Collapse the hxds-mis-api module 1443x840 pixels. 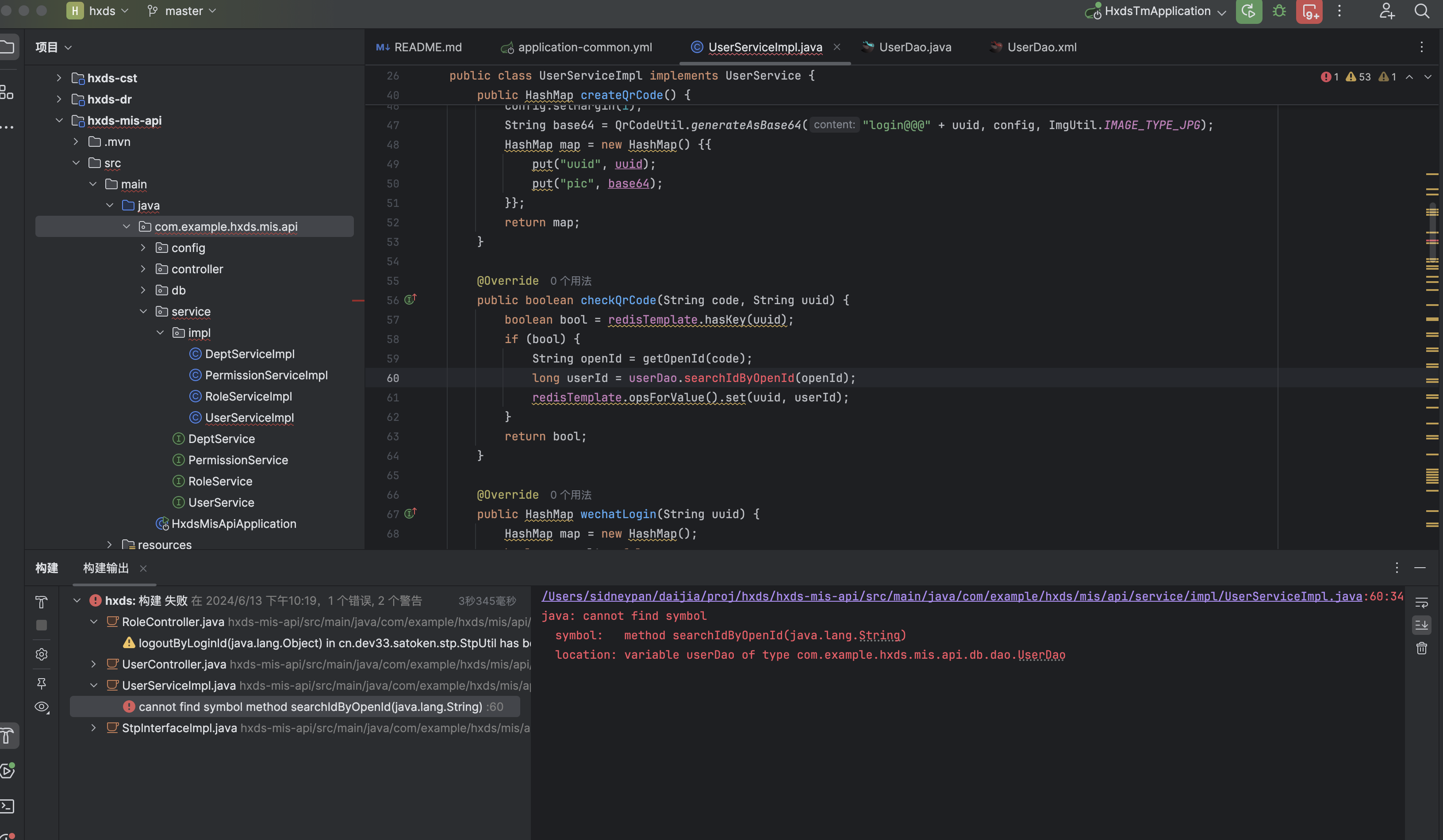pyautogui.click(x=59, y=120)
